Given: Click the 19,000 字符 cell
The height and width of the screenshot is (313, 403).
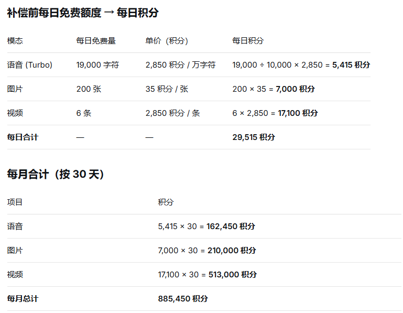Looking at the screenshot, I should coord(97,65).
